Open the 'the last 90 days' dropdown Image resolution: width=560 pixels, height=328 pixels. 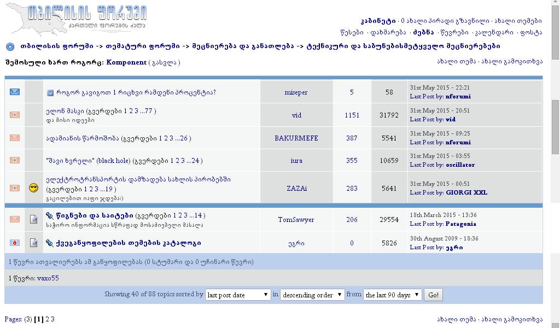pos(393,295)
